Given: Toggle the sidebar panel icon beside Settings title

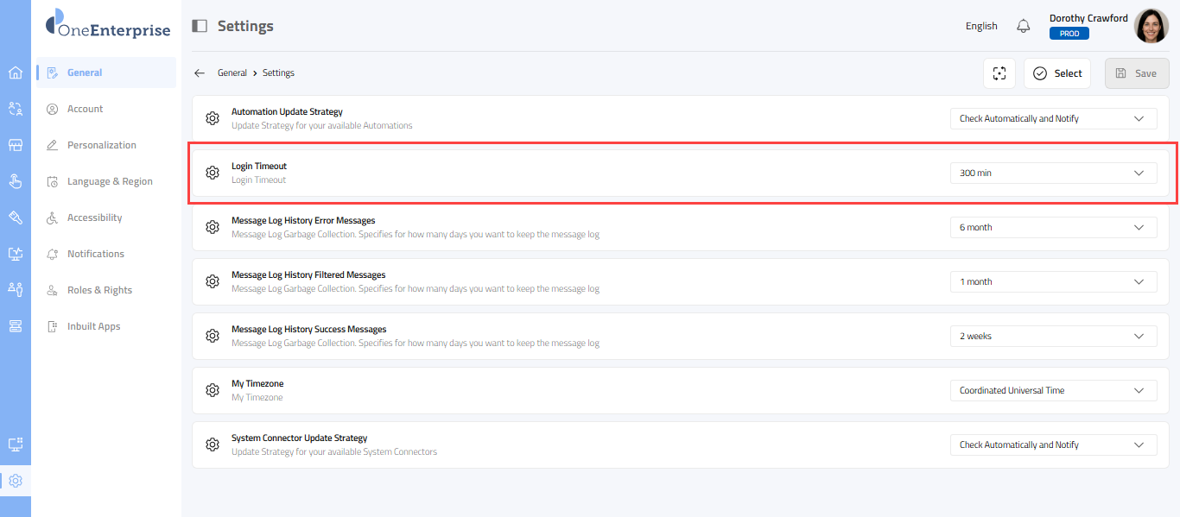Looking at the screenshot, I should tap(200, 26).
